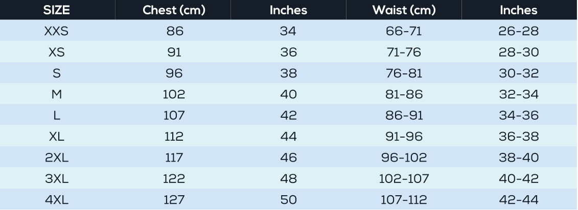The image size is (578, 210).
Task: Click the XXS size label
Action: point(57,32)
